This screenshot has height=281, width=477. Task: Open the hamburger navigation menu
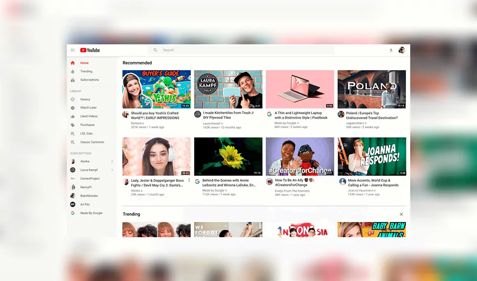coord(73,50)
